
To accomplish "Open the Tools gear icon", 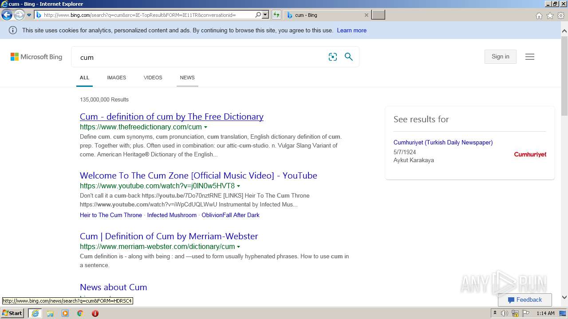I will [x=561, y=16].
